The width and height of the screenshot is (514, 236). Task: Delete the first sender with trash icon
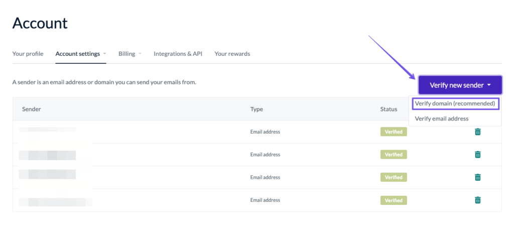[x=477, y=132]
